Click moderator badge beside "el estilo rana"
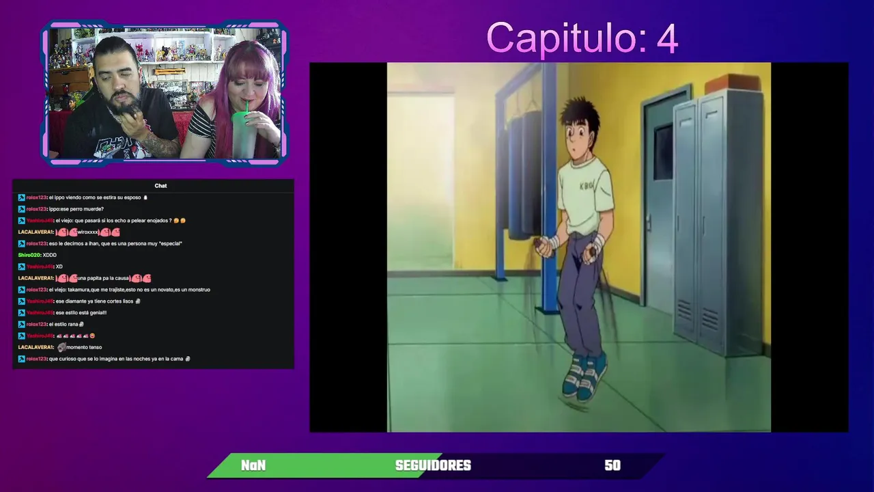This screenshot has height=492, width=874. click(x=21, y=325)
